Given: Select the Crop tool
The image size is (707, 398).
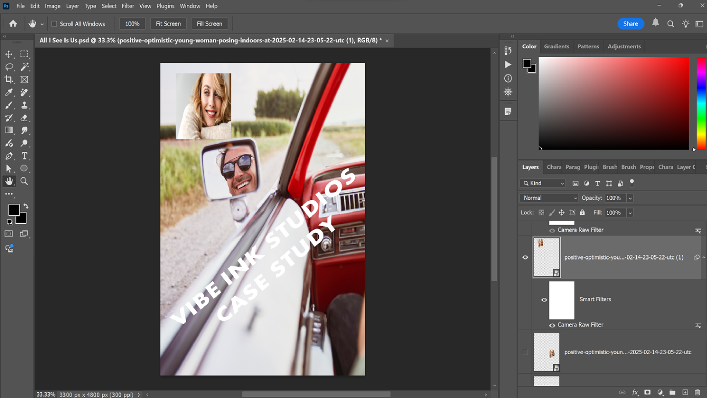Looking at the screenshot, I should coord(9,80).
